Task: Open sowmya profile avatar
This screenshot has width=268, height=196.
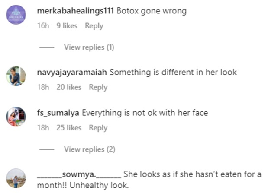Action: coord(16,178)
